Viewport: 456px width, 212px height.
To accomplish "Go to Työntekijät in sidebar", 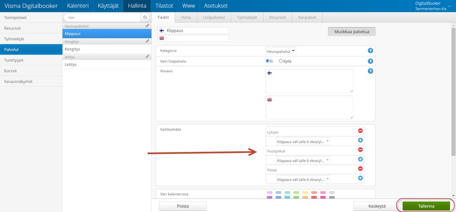I will pyautogui.click(x=31, y=39).
